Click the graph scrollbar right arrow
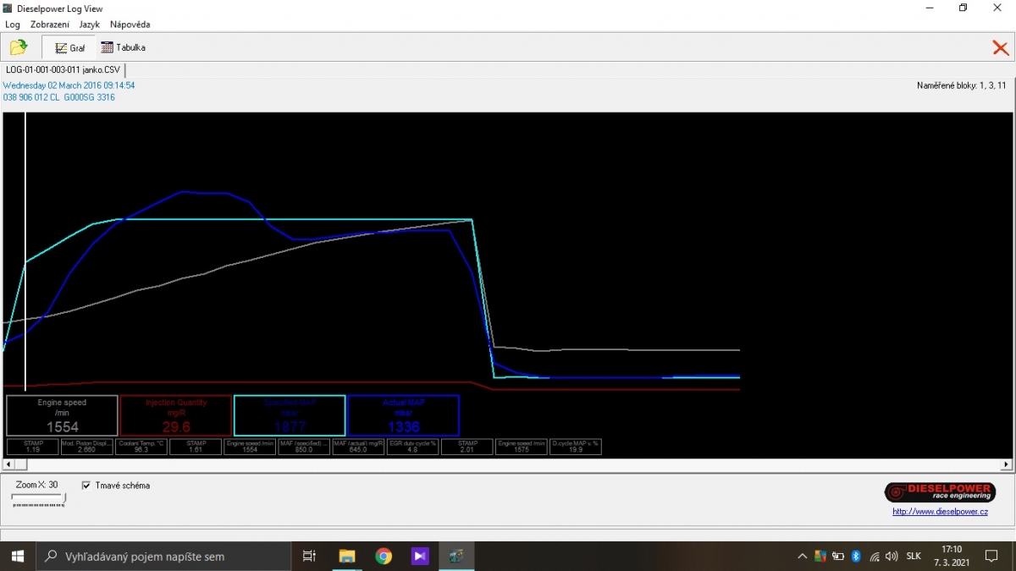This screenshot has height=571, width=1016. coord(1007,464)
